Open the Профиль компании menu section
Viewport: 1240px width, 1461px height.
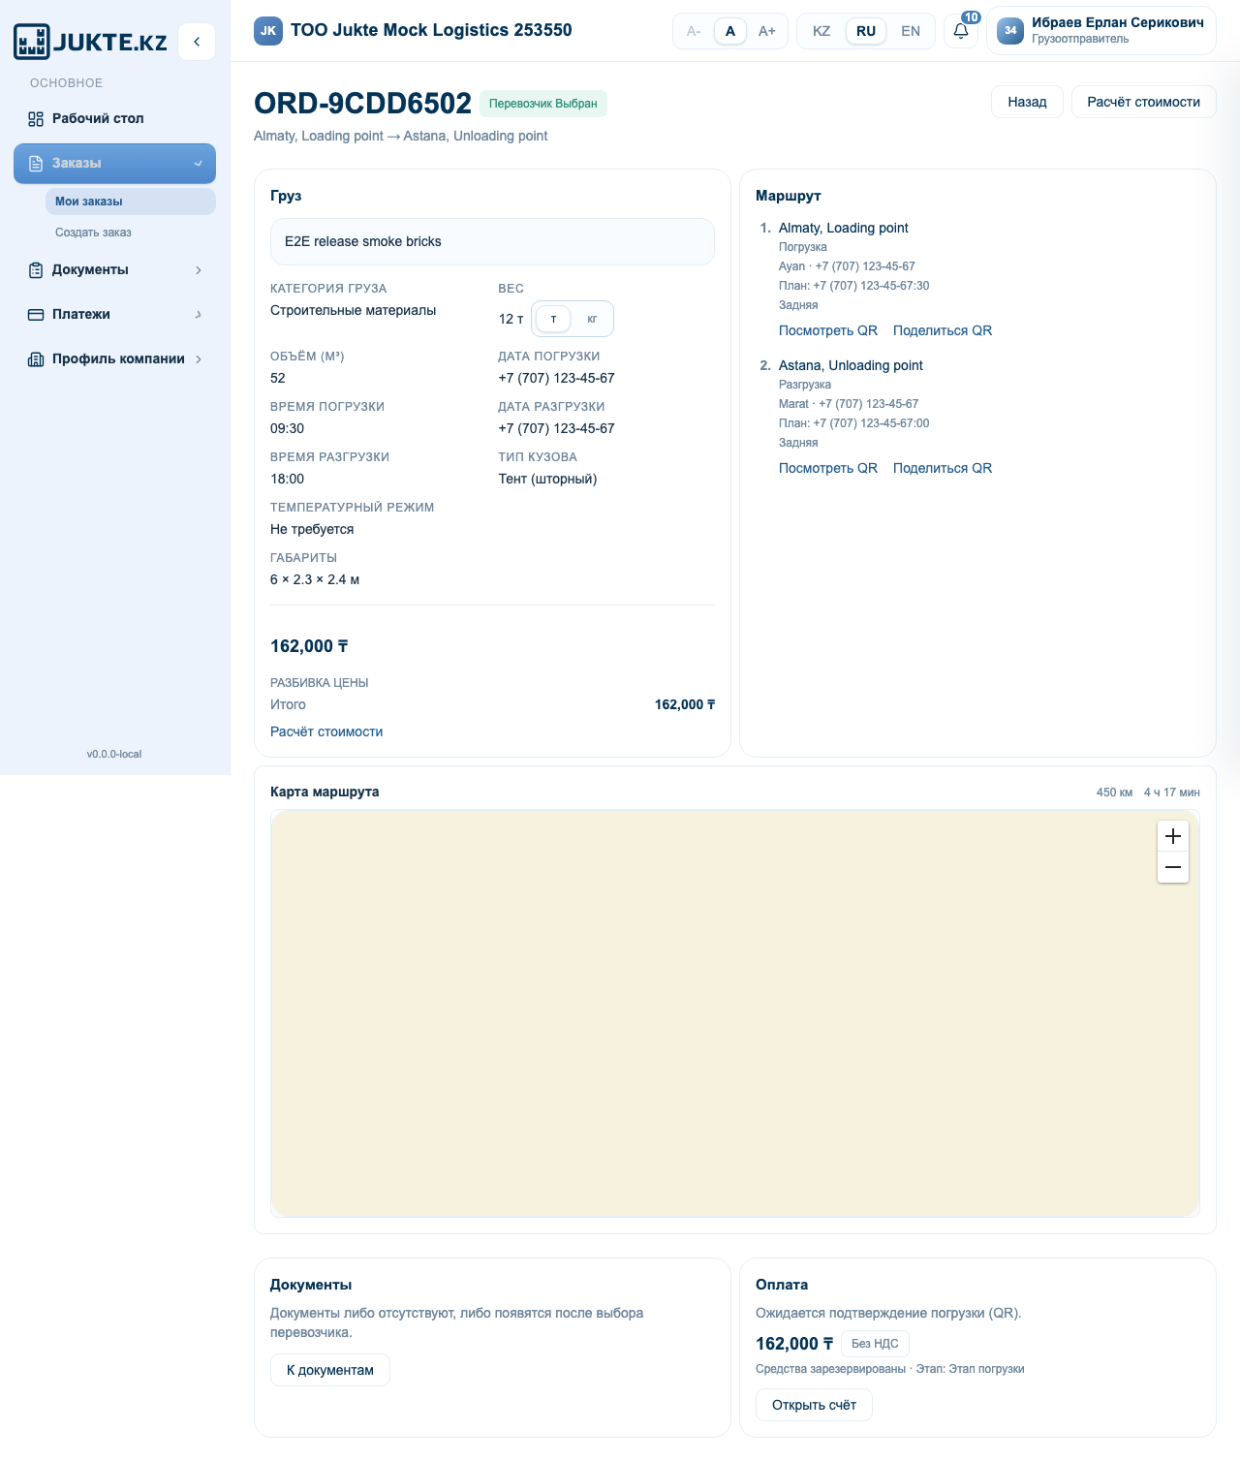(114, 359)
